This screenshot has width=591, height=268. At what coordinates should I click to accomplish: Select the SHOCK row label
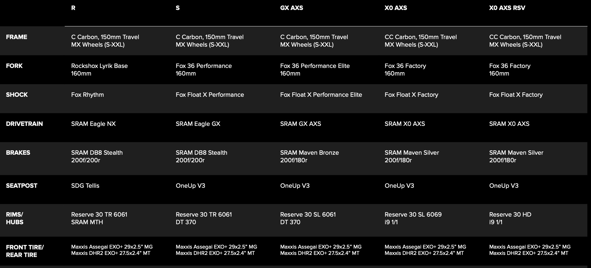[x=17, y=95]
